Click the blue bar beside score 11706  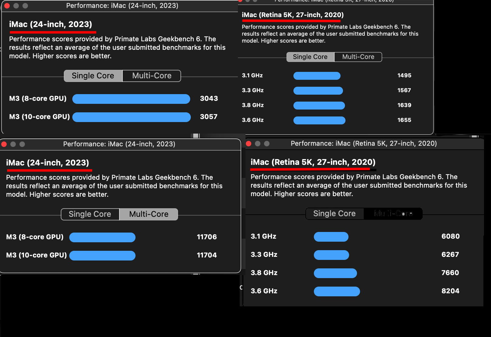102,237
